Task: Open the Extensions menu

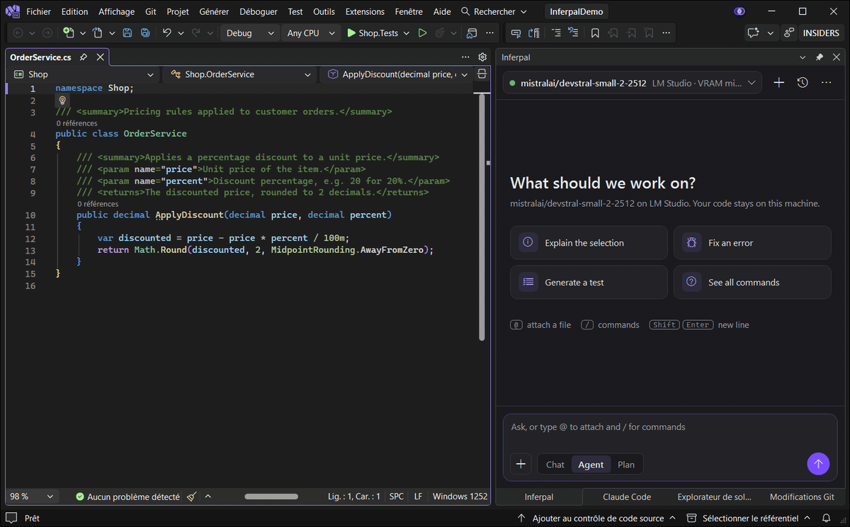Action: 365,11
